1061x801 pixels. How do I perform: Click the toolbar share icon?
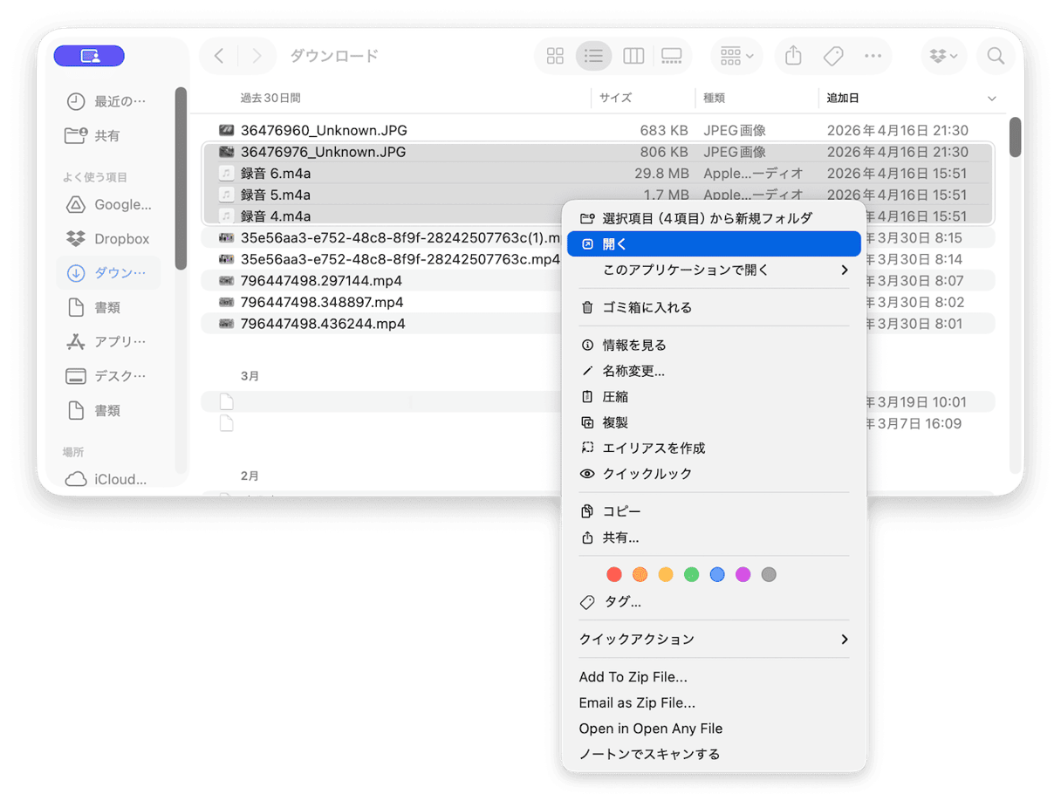[793, 56]
